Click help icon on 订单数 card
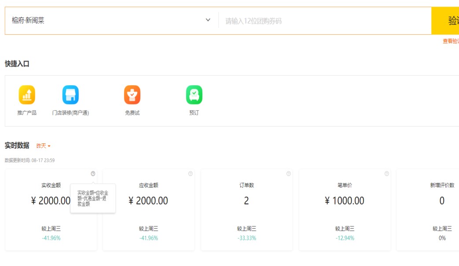The width and height of the screenshot is (459, 266). pos(289,174)
